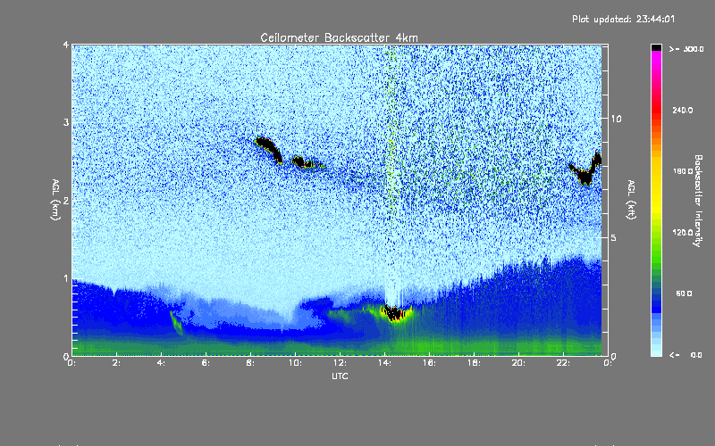
Task: Click the '10' tick on the kft axis
Action: [616, 119]
